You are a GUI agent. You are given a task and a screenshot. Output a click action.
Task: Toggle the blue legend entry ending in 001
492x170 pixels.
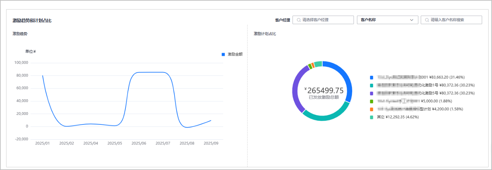[372, 77]
